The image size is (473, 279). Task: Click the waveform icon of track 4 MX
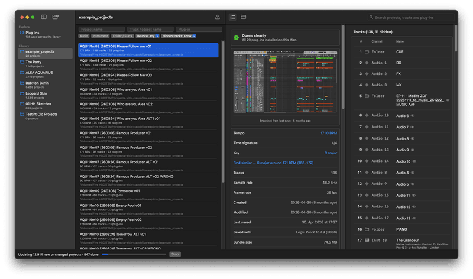coord(367,85)
